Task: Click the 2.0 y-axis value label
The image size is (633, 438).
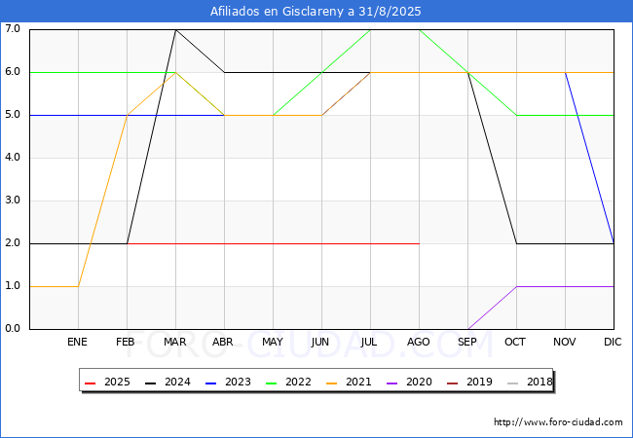Action: [x=13, y=243]
